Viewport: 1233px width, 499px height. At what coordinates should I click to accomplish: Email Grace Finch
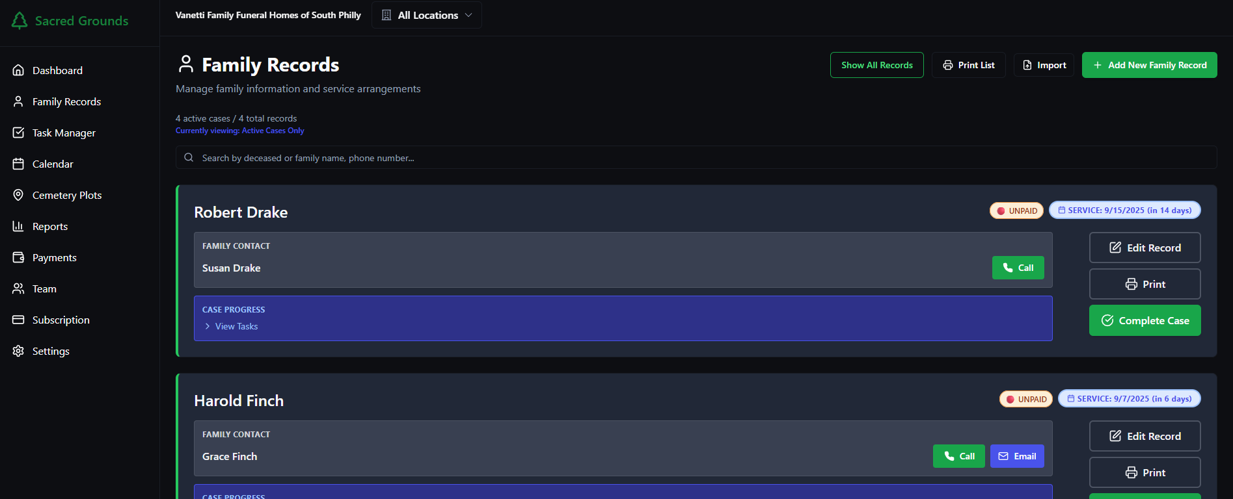[x=1018, y=456]
